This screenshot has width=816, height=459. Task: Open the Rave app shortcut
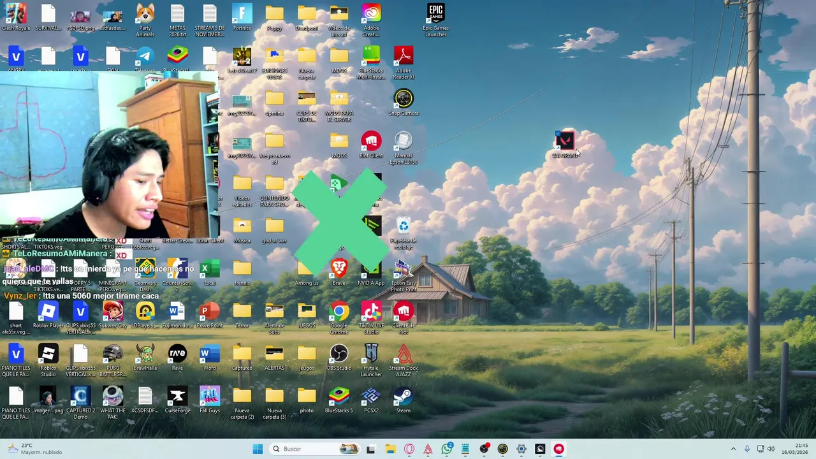pyautogui.click(x=177, y=357)
